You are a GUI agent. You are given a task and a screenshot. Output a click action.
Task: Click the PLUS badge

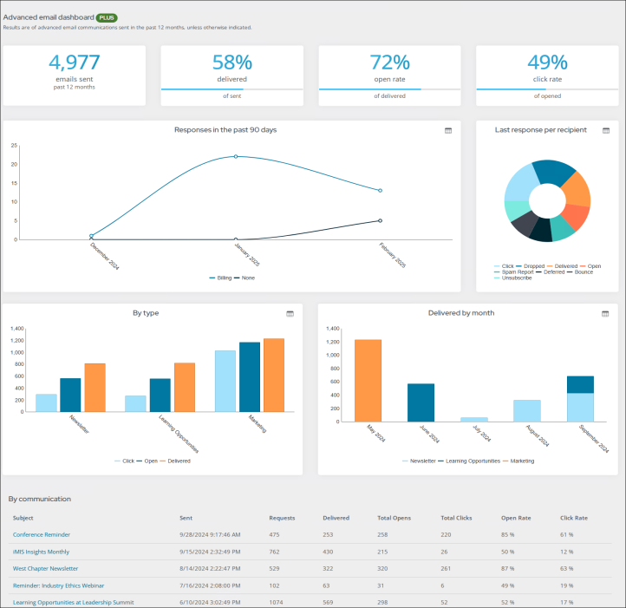point(107,17)
